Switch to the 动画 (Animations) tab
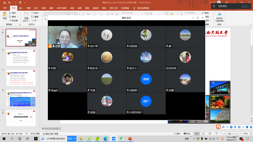Viewport: 253px width, 142px height. tap(51, 8)
